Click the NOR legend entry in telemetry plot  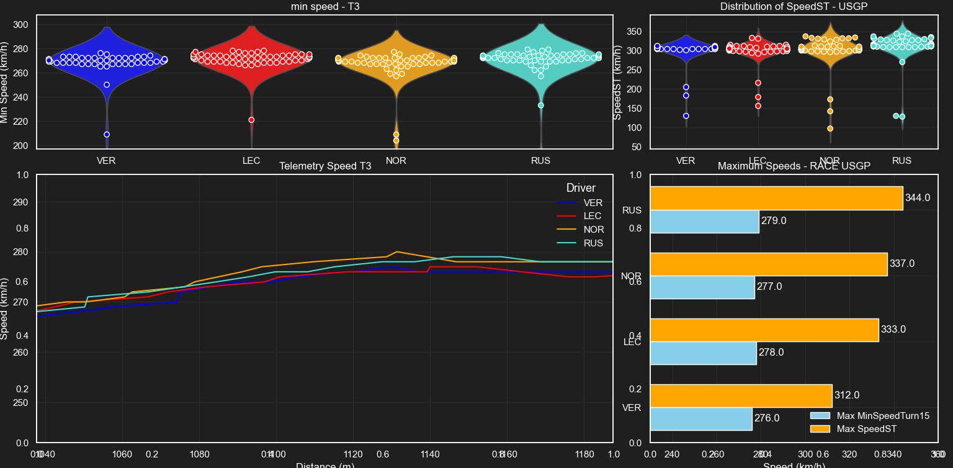(593, 230)
